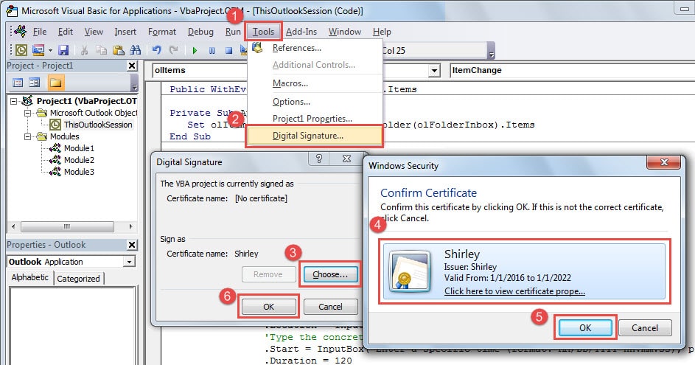Open the ItemChange procedure combo box
This screenshot has height=365, width=695.
[x=572, y=71]
